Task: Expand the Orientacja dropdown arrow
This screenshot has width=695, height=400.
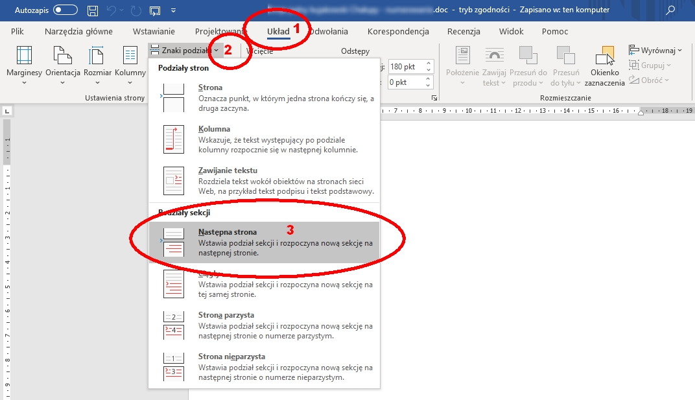Action: point(62,82)
